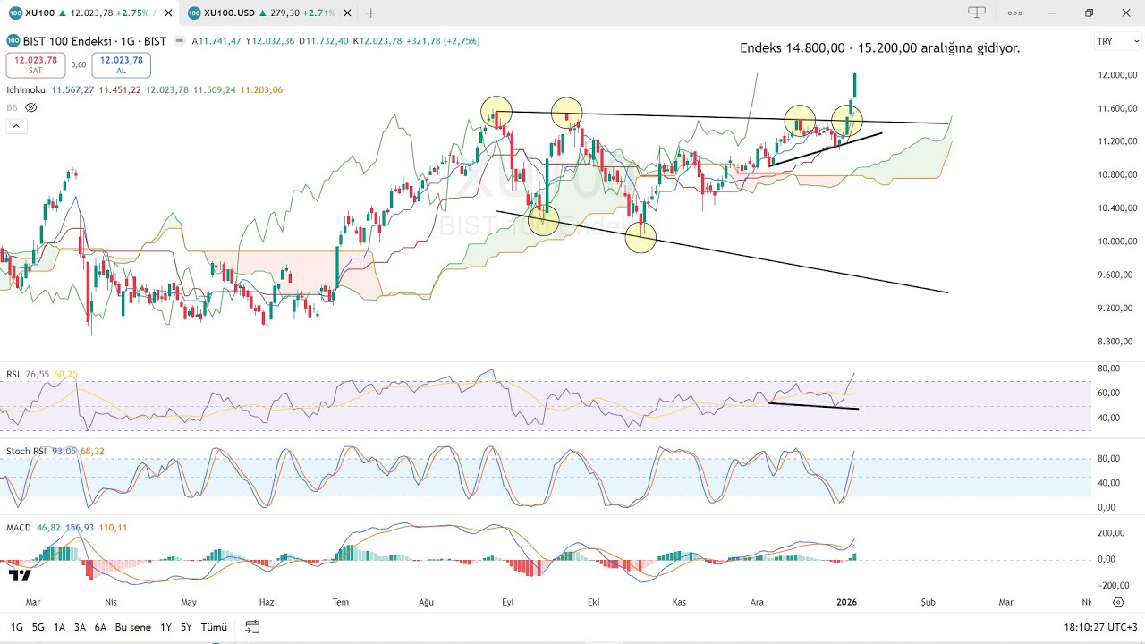
Task: Open a new tab with plus icon
Action: click(x=371, y=13)
